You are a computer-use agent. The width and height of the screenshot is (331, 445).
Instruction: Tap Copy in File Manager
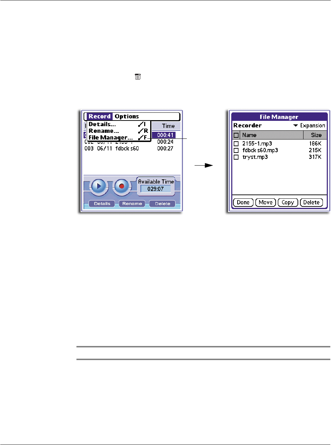pyautogui.click(x=288, y=202)
